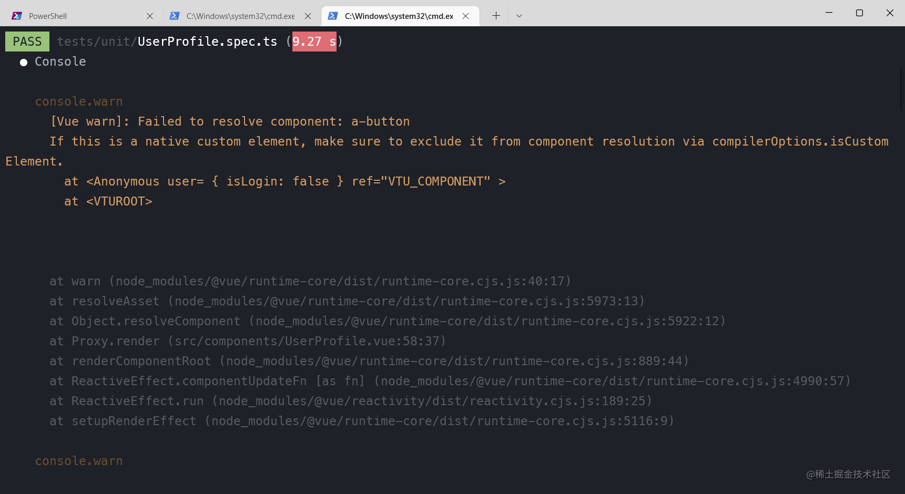Viewport: 905px width, 494px height.
Task: Click the 'at Proxy.render' UserProfile.vue line
Action: point(248,341)
